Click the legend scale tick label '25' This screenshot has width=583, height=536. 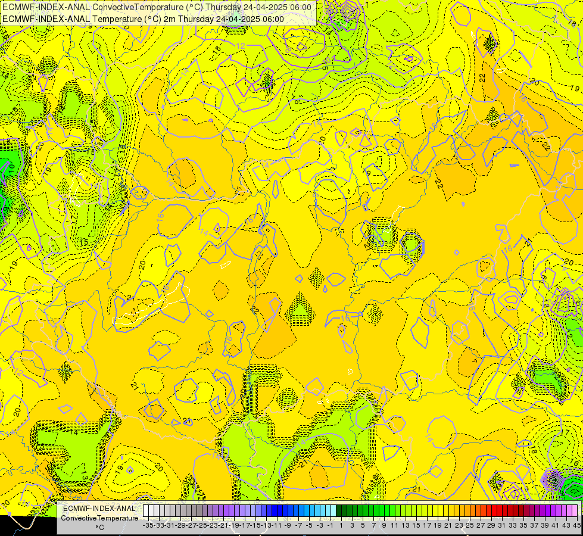[x=470, y=525]
